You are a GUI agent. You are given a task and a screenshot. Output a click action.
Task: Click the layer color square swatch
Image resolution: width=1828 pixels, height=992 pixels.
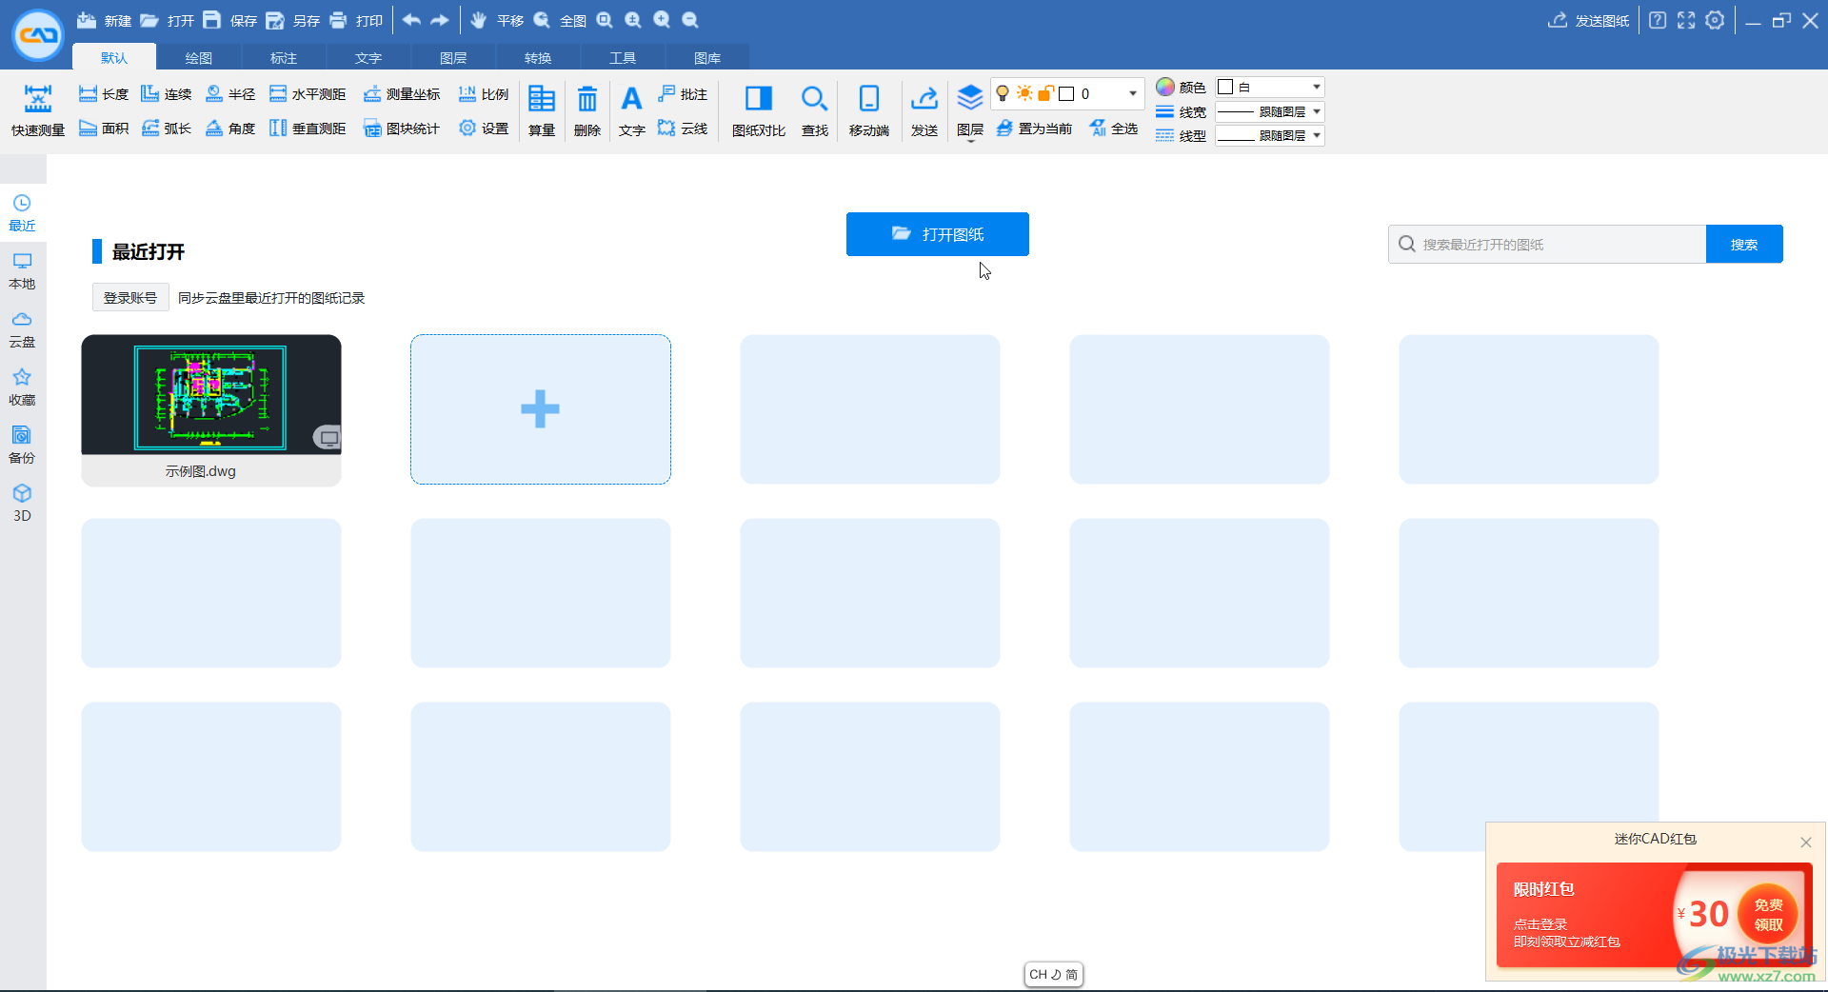[1066, 93]
